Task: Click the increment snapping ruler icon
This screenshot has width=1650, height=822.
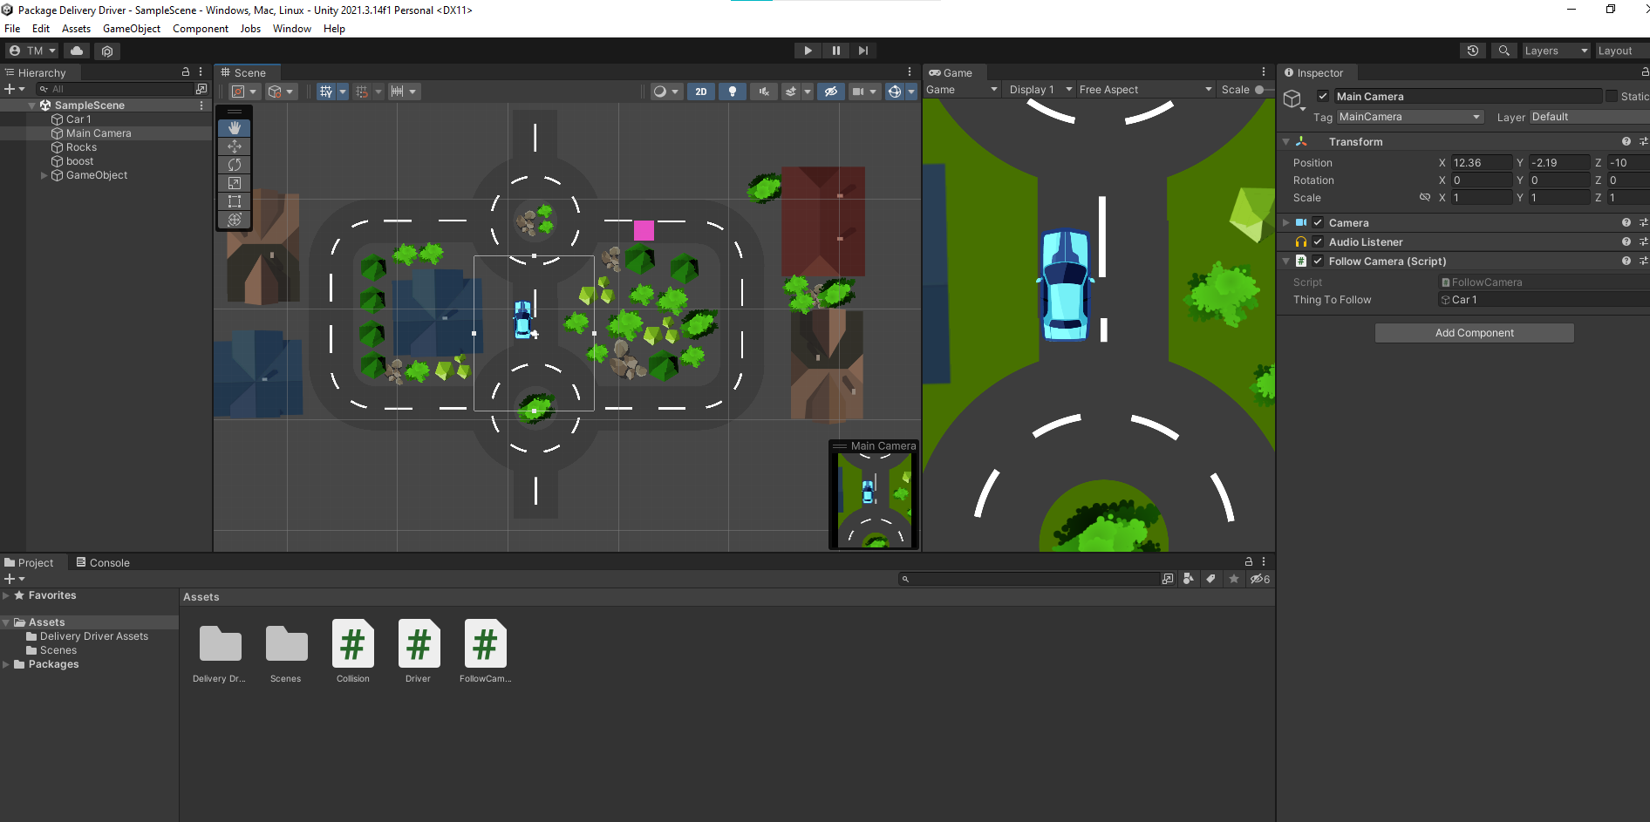Action: click(x=397, y=92)
